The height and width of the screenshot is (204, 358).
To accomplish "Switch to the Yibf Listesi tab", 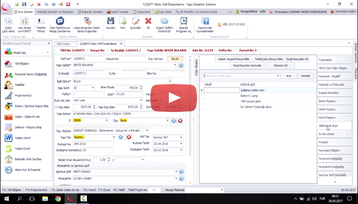I will click(63, 43).
